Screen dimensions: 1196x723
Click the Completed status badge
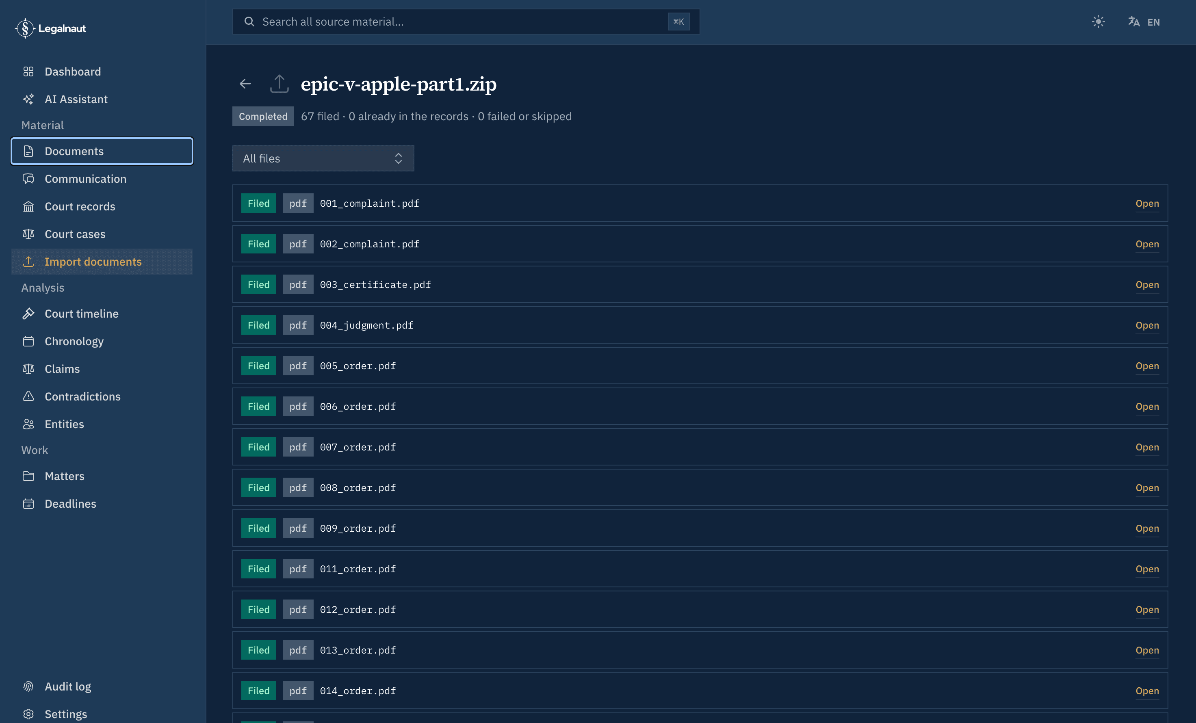pyautogui.click(x=263, y=117)
